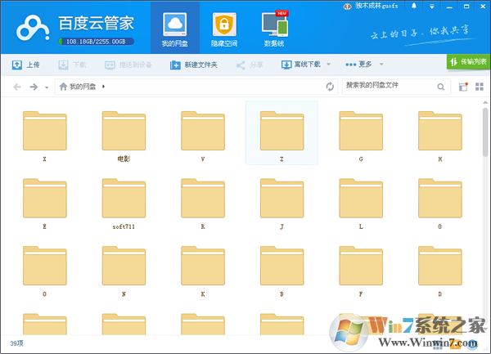The image size is (491, 354).
Task: Click the 分享 share button
Action: (250, 65)
